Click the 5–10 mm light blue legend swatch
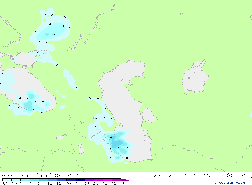 pos(44,180)
